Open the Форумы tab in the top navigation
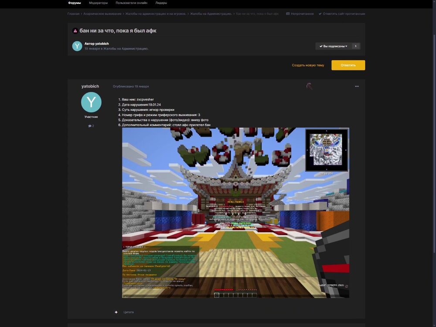436x327 pixels. (74, 3)
